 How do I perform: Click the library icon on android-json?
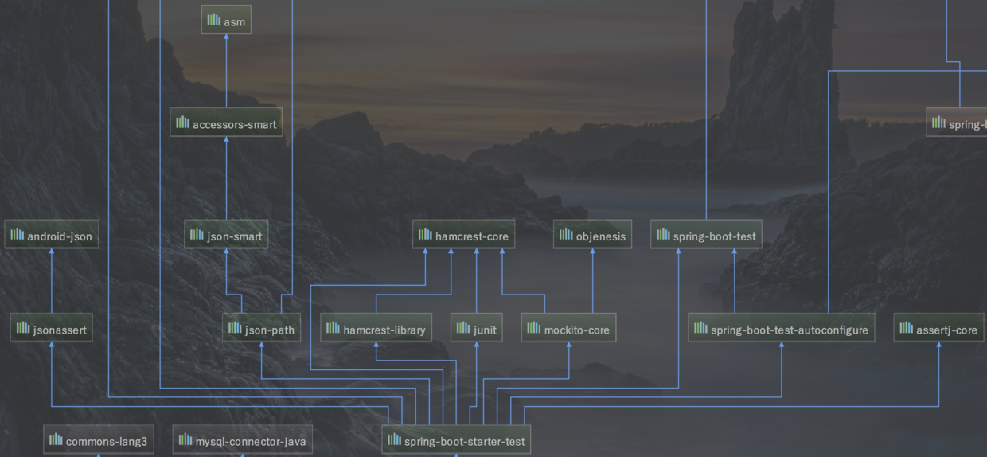[18, 234]
